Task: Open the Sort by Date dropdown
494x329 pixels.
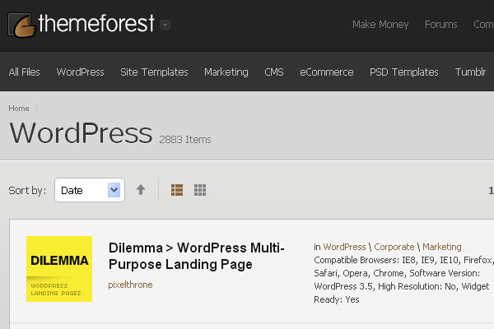Action: (x=90, y=190)
